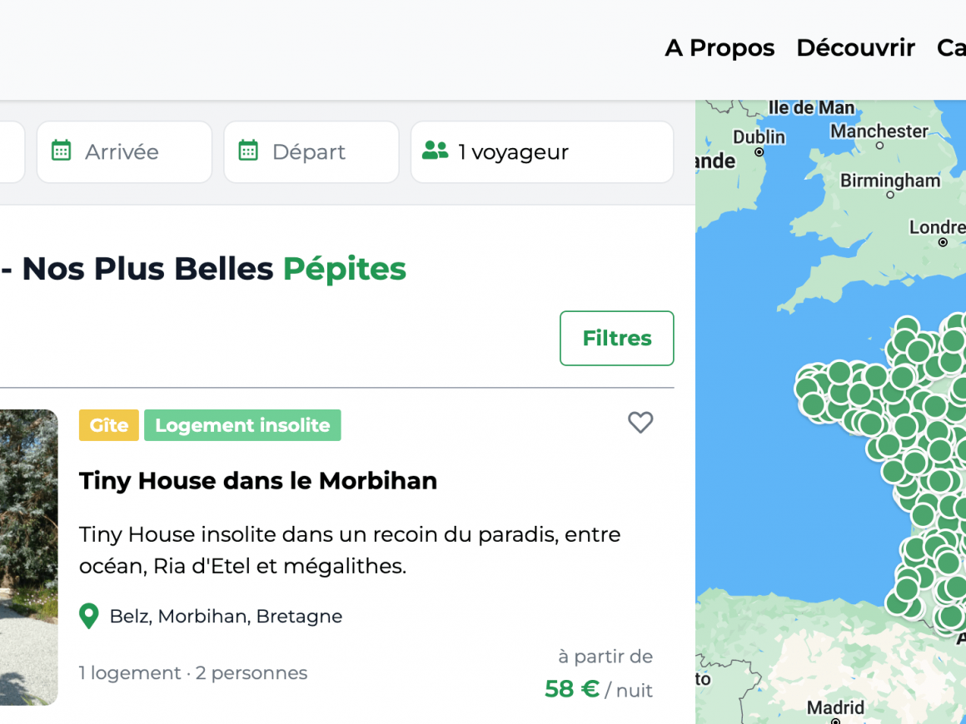Click the Birmingham marker on map

point(890,196)
